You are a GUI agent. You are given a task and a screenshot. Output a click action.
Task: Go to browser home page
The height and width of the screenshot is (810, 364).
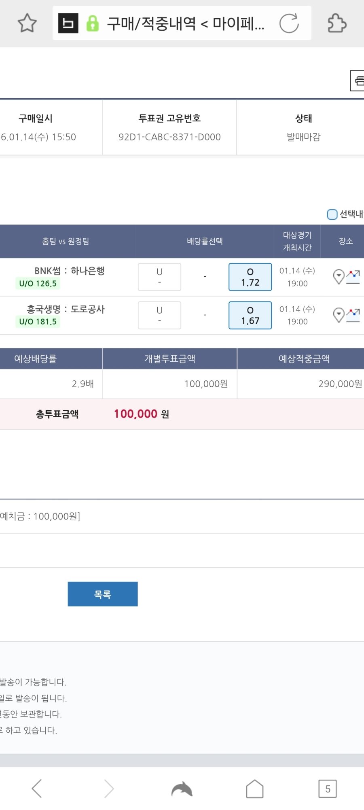pyautogui.click(x=255, y=789)
